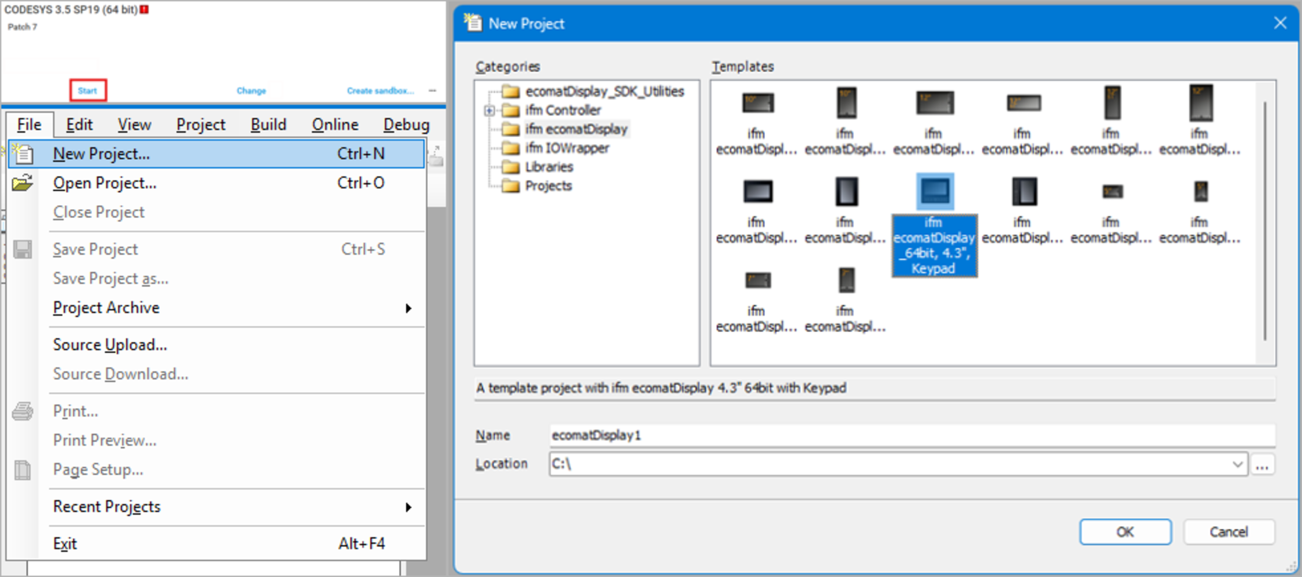1302x577 pixels.
Task: Click Save Project as... menu entry
Action: [x=217, y=278]
